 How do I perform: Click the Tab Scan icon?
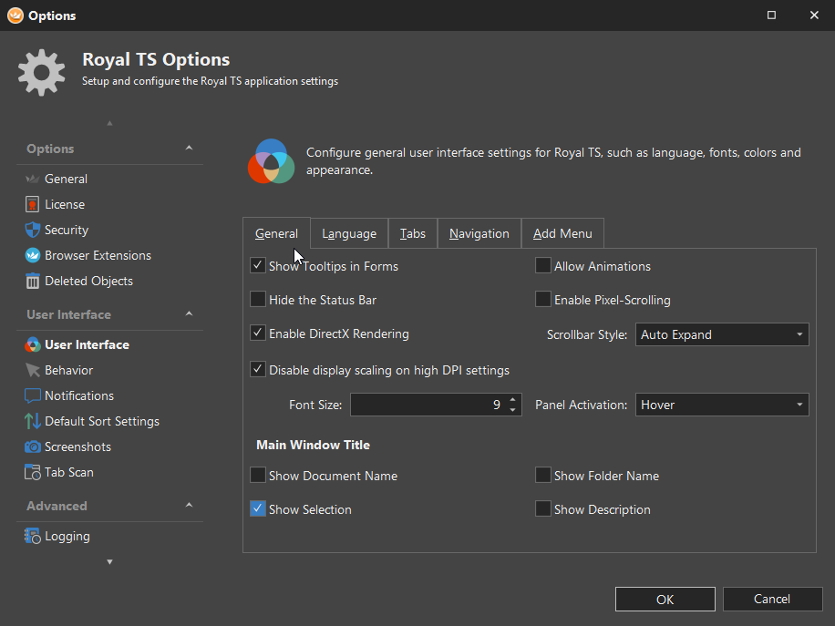(x=33, y=473)
